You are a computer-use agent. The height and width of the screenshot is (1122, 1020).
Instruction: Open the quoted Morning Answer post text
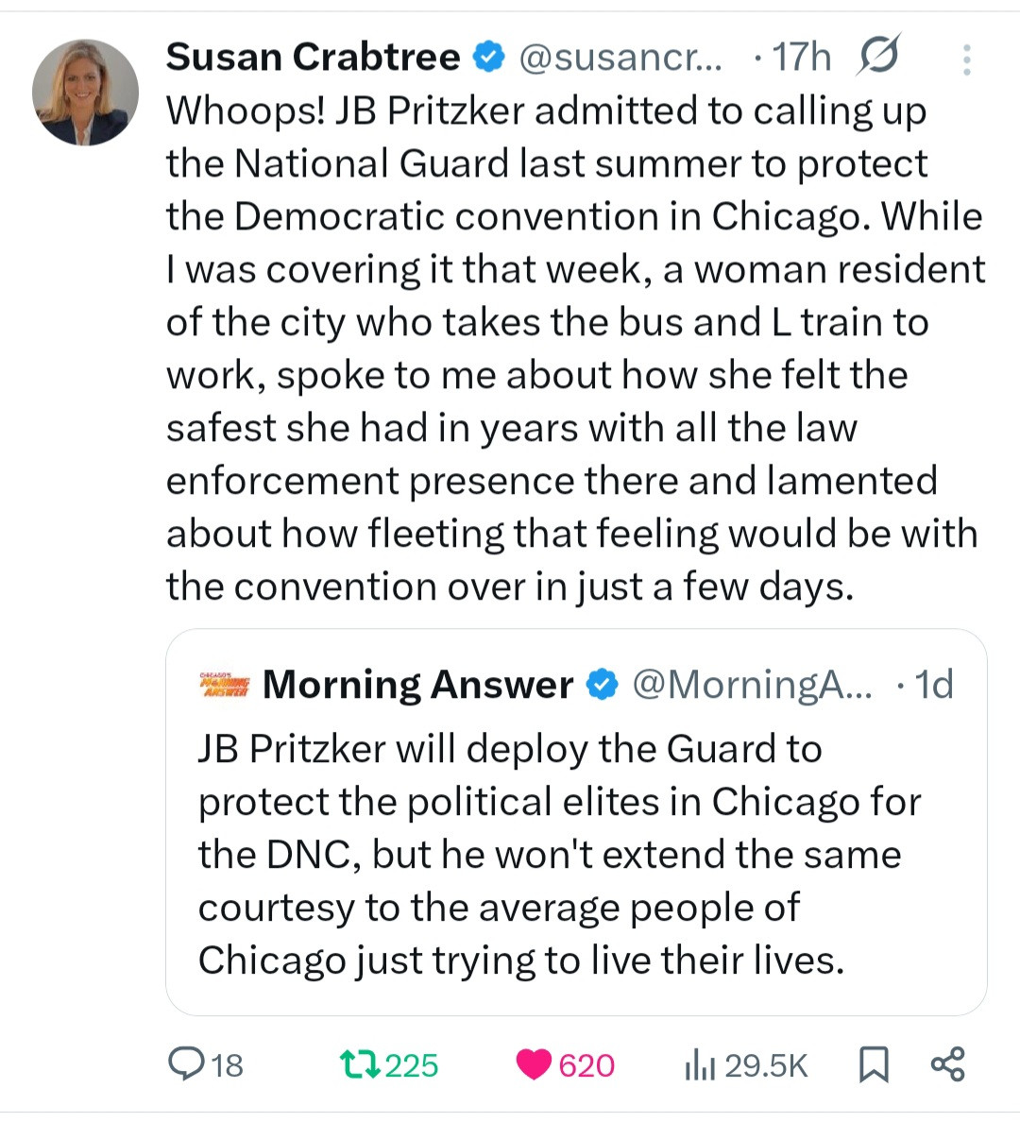click(557, 855)
